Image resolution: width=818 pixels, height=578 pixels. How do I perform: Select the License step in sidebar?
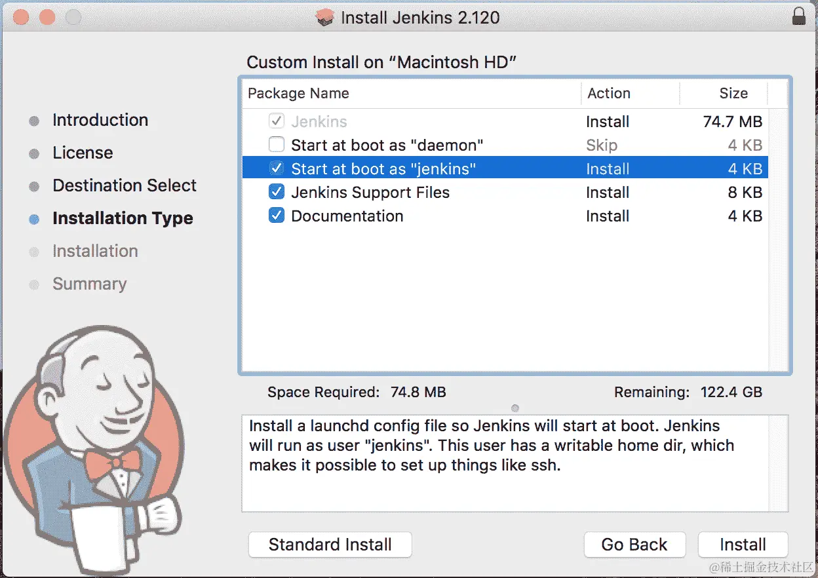pyautogui.click(x=83, y=153)
